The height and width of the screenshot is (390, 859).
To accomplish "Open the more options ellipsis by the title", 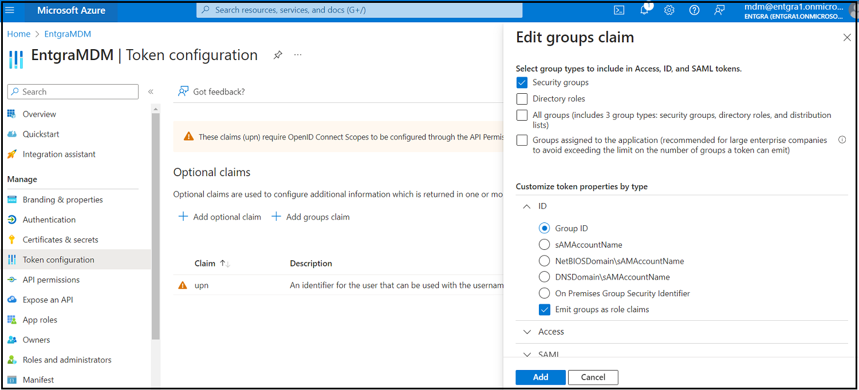I will pos(298,55).
